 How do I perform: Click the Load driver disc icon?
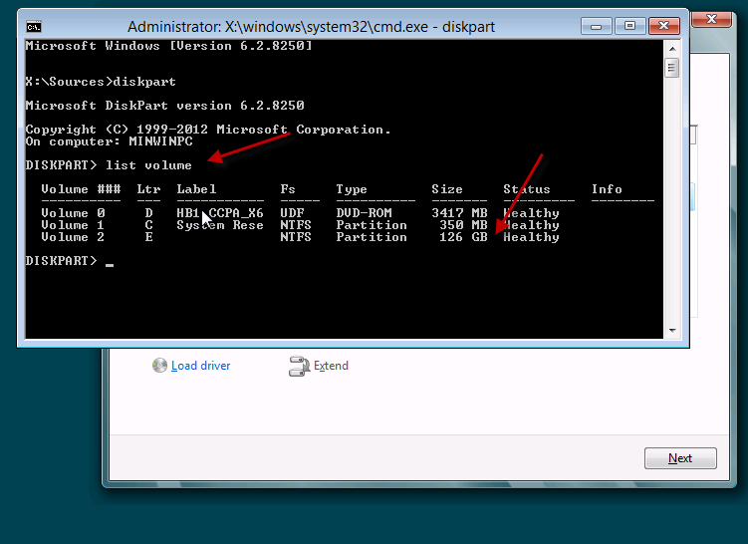(160, 366)
